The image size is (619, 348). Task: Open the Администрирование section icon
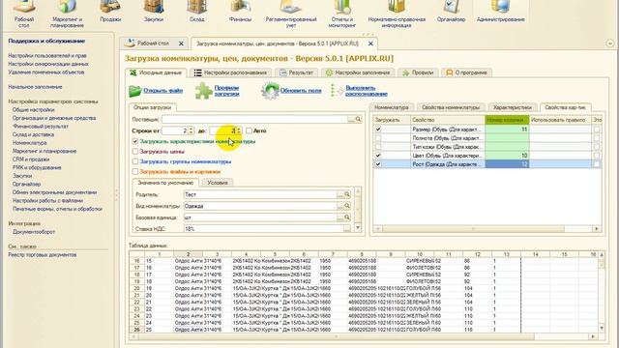[x=501, y=7]
